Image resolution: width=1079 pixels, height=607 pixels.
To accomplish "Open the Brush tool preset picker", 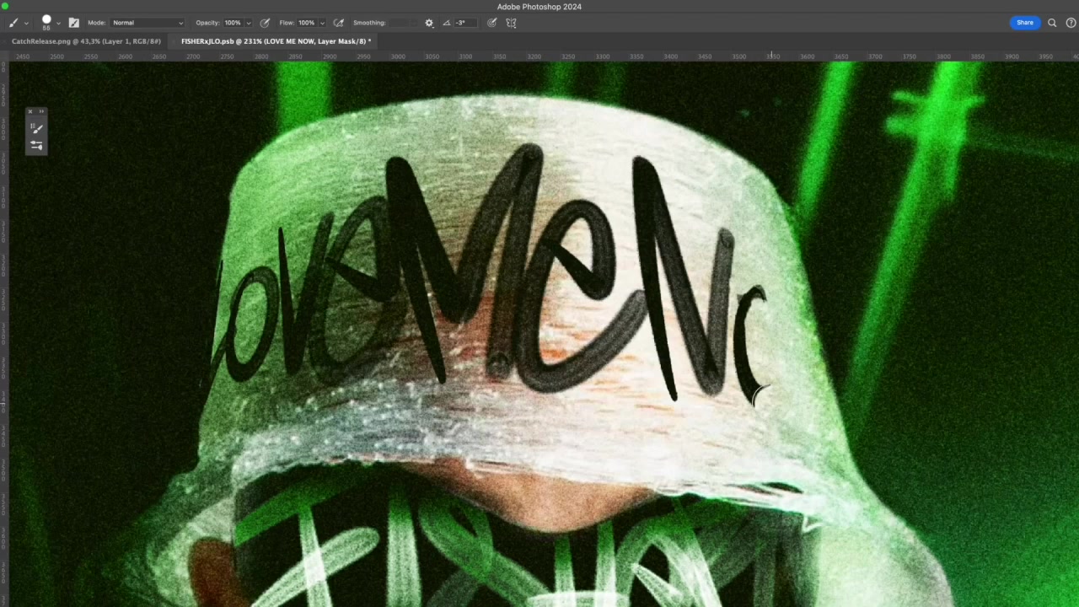I will (13, 23).
